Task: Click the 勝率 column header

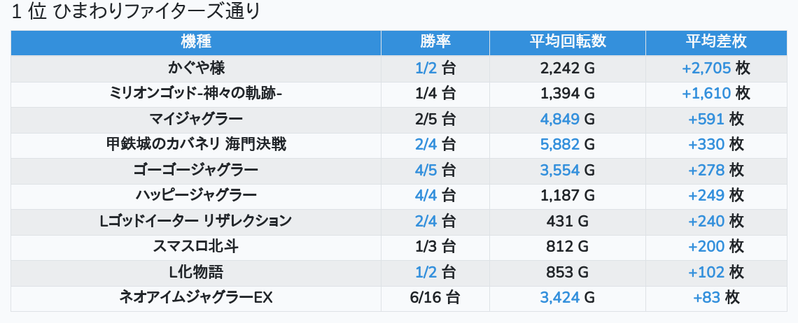Action: [x=435, y=42]
